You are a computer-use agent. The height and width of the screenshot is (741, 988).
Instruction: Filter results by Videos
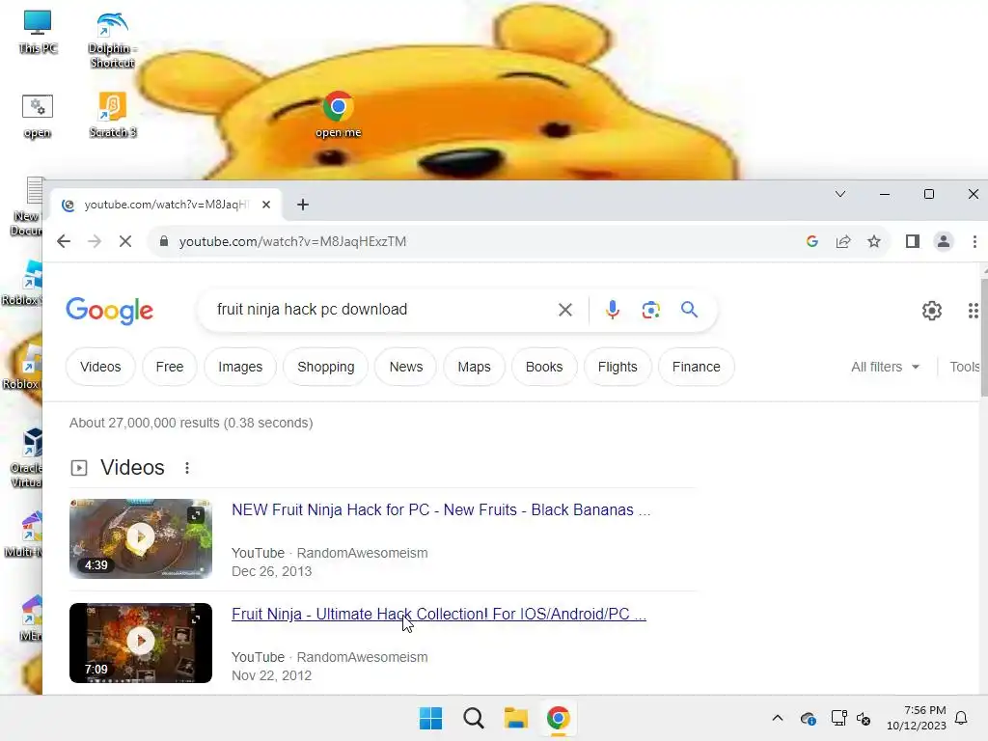coord(100,367)
